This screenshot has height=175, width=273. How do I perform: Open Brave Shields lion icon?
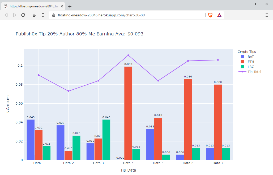click(210, 15)
